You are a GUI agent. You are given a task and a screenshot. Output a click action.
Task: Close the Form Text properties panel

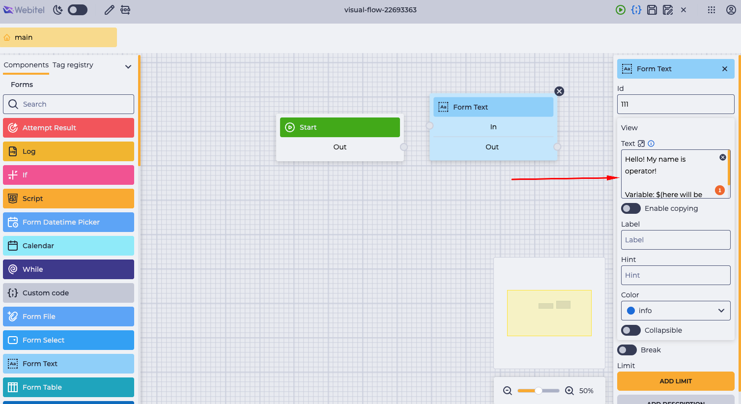coord(725,69)
